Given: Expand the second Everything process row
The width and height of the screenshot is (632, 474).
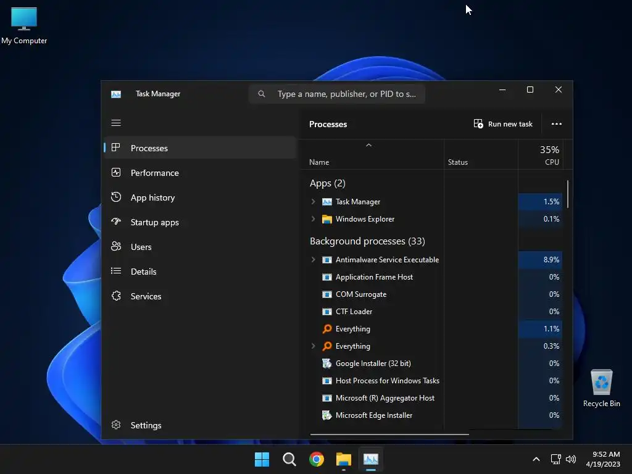Looking at the screenshot, I should 313,346.
